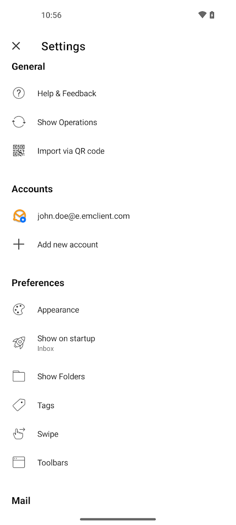236x525 pixels.
Task: Close the Settings screen with X
Action: 16,46
